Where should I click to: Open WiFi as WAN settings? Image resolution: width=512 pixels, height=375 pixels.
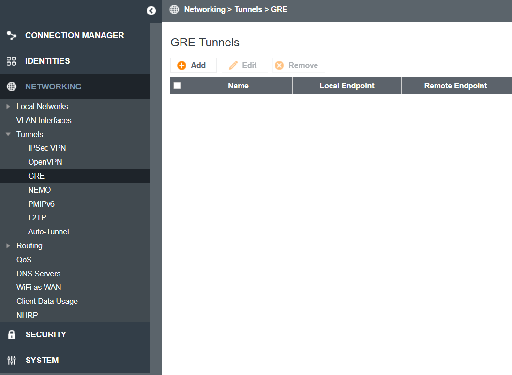coord(39,287)
